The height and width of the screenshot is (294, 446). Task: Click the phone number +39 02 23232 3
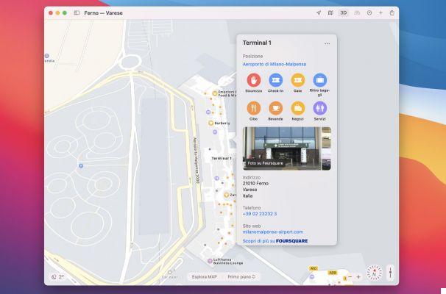point(259,214)
